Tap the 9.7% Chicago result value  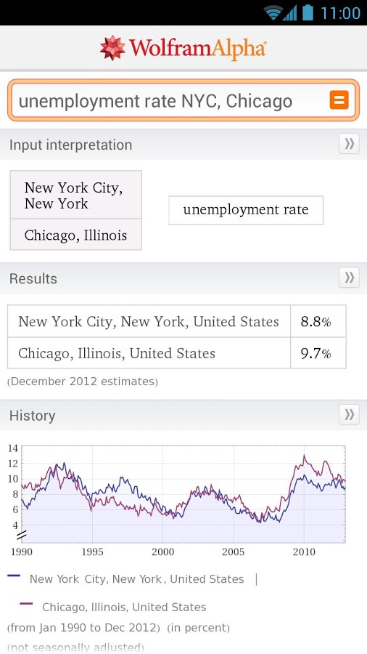318,353
